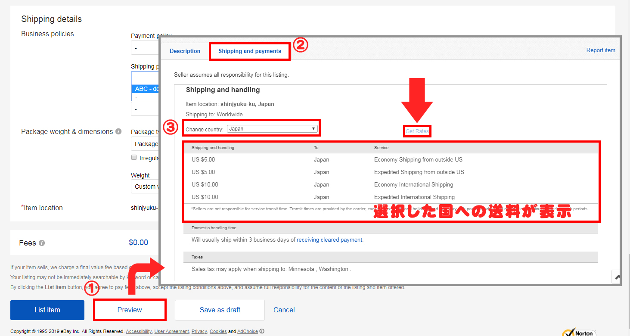The width and height of the screenshot is (630, 336).
Task: Click the $0.00 fees amount
Action: point(138,243)
